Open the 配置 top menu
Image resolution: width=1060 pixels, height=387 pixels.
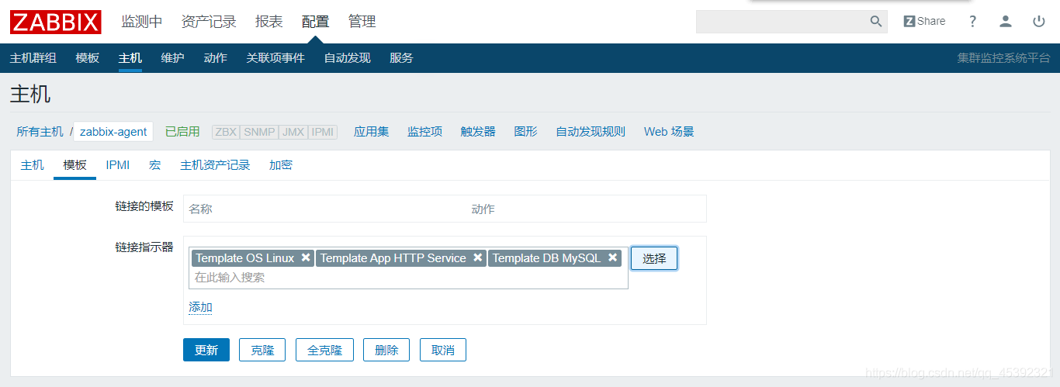[x=316, y=22]
